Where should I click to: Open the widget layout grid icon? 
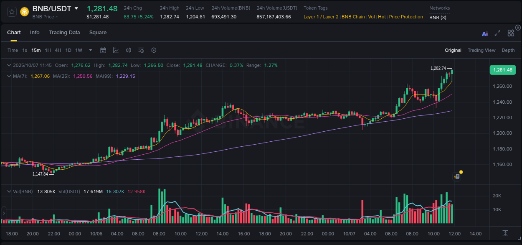click(510, 33)
